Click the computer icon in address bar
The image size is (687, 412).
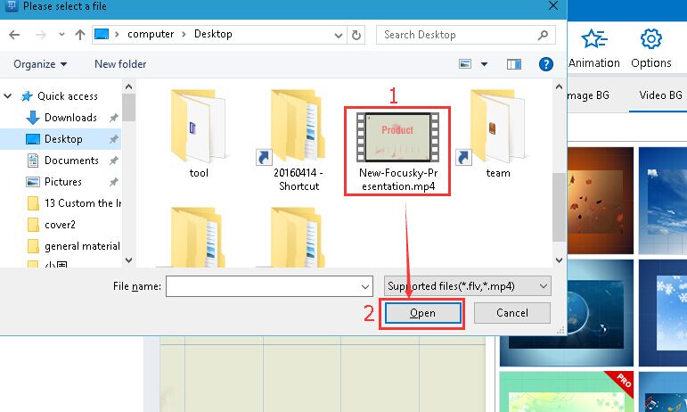[102, 34]
